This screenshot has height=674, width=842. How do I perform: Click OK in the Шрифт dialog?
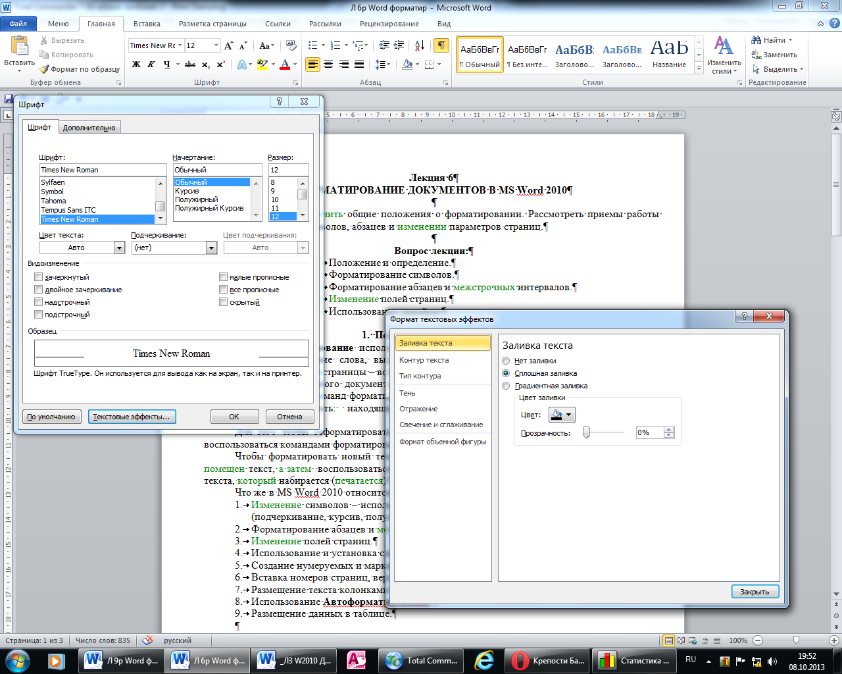coord(234,417)
